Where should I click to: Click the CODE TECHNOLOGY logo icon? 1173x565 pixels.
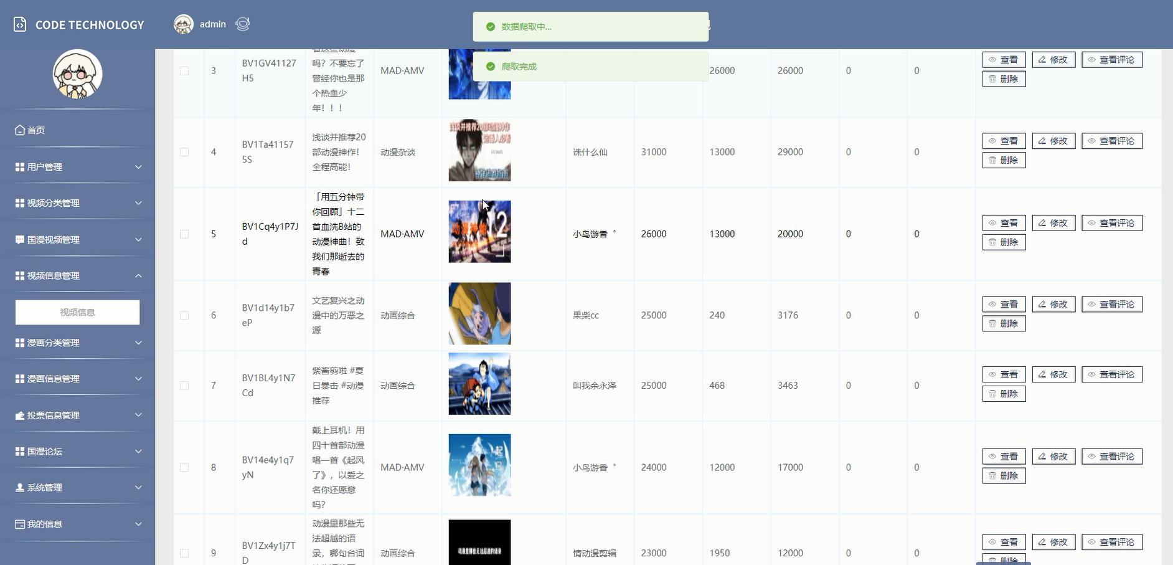pyautogui.click(x=20, y=24)
